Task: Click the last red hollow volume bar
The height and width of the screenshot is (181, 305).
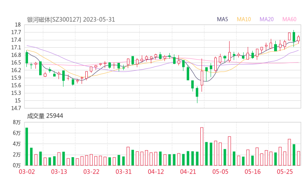Action: coord(298,158)
